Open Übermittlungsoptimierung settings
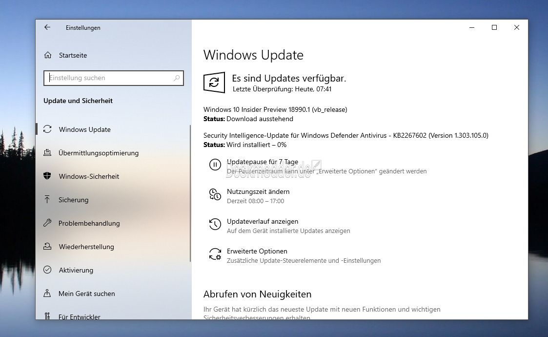 (x=98, y=153)
